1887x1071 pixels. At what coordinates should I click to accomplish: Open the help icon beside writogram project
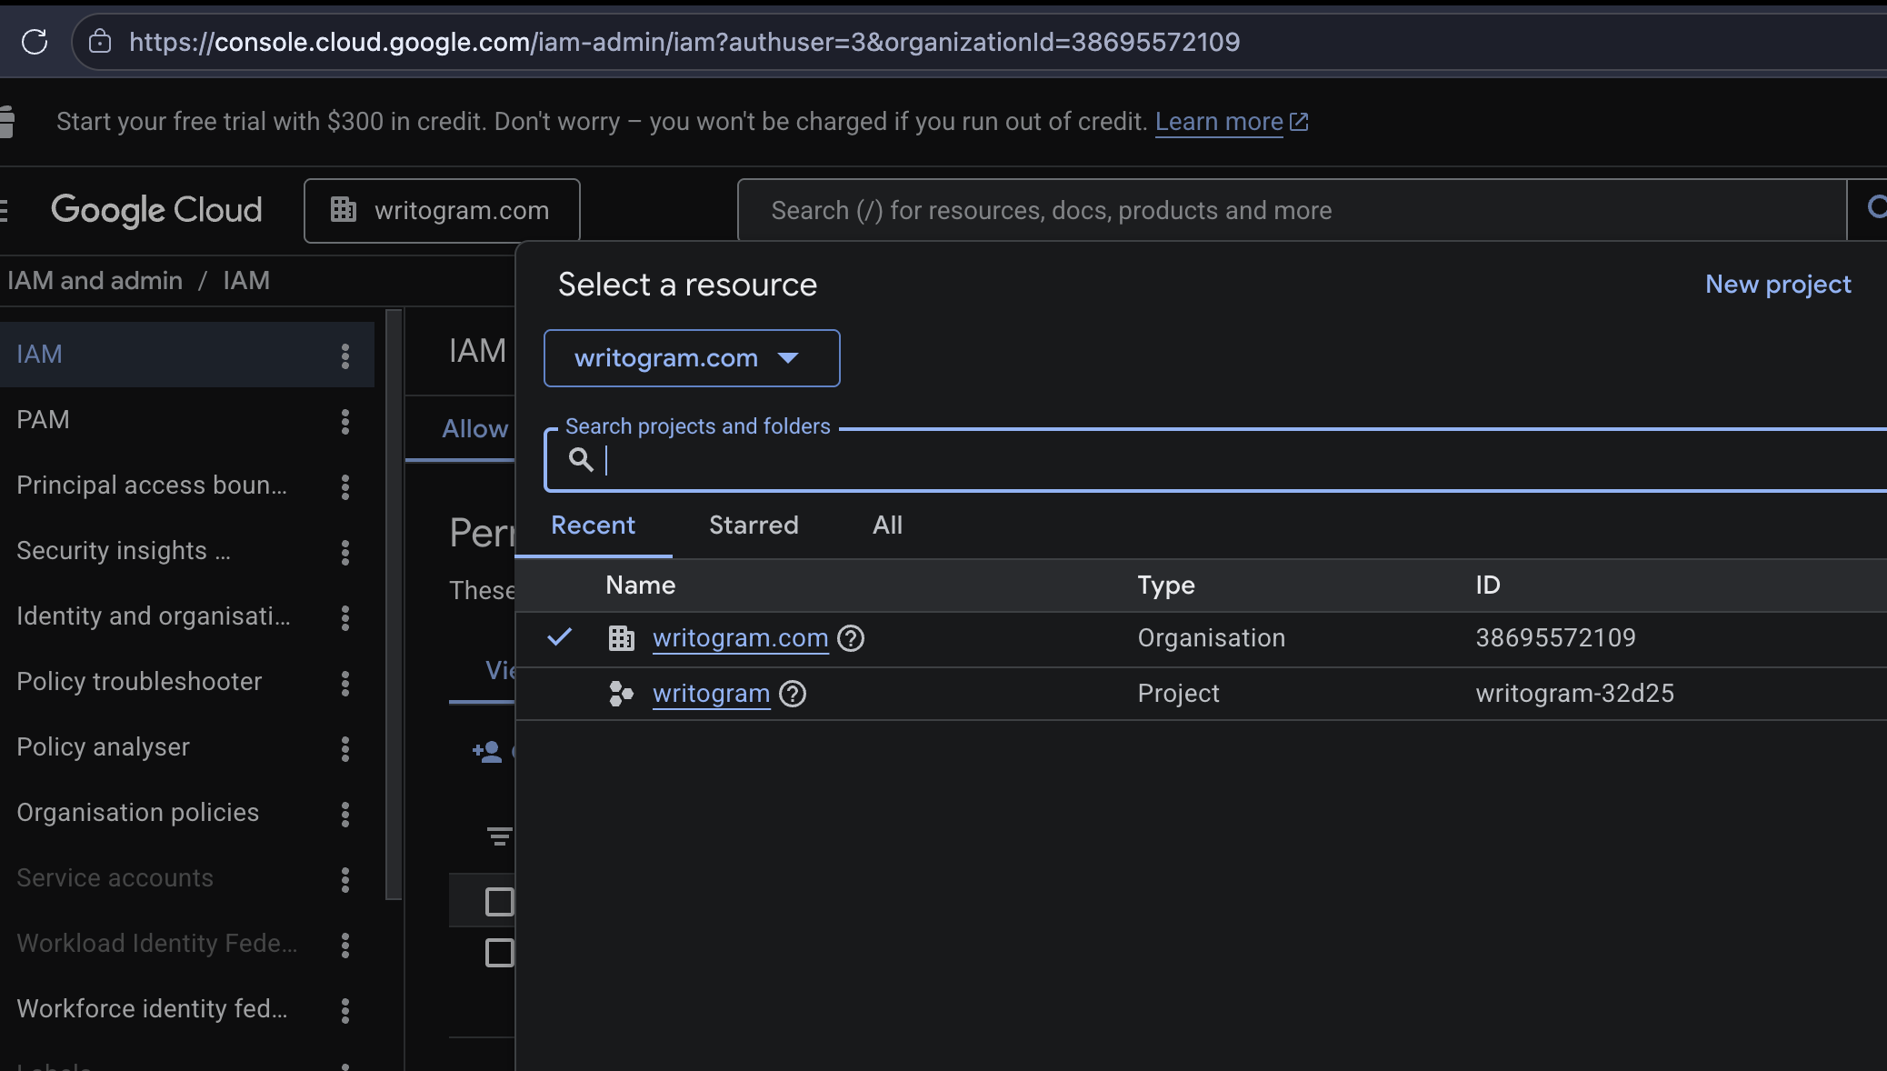(x=793, y=694)
